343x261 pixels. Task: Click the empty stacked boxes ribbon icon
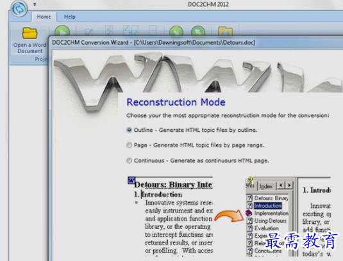153,31
